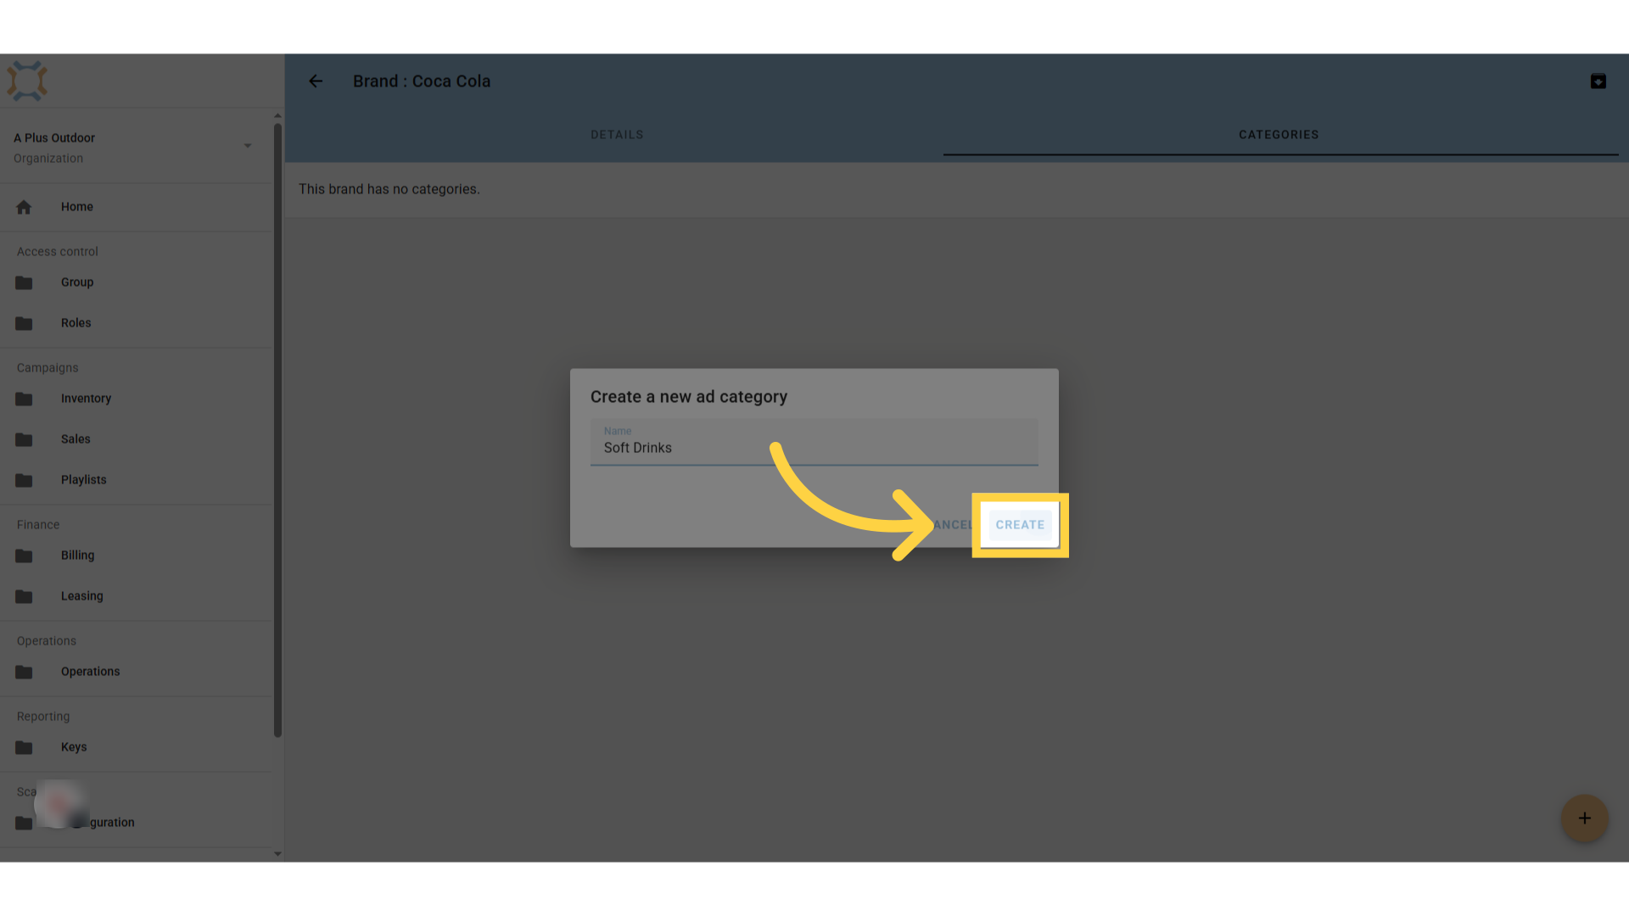This screenshot has width=1629, height=916.
Task: Click the sidebar vertical scrollbar thumb
Action: [x=277, y=431]
